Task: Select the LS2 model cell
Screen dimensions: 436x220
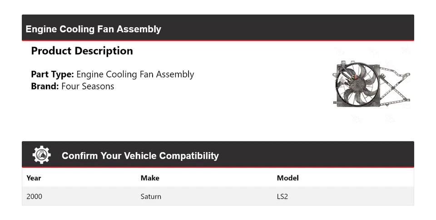Action: point(282,196)
